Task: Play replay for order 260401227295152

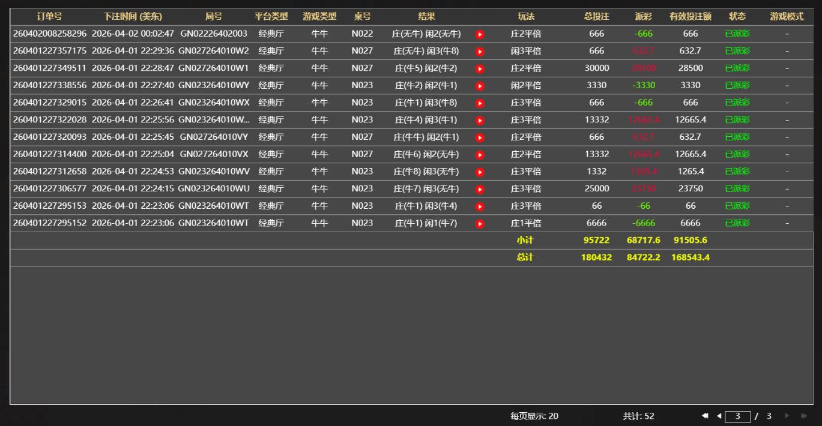Action: [x=480, y=224]
